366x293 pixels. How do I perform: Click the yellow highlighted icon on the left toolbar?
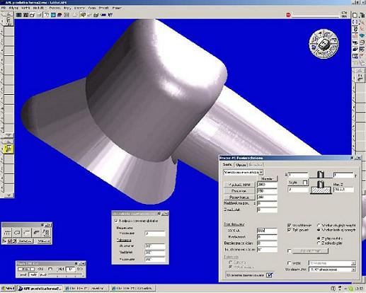point(8,149)
